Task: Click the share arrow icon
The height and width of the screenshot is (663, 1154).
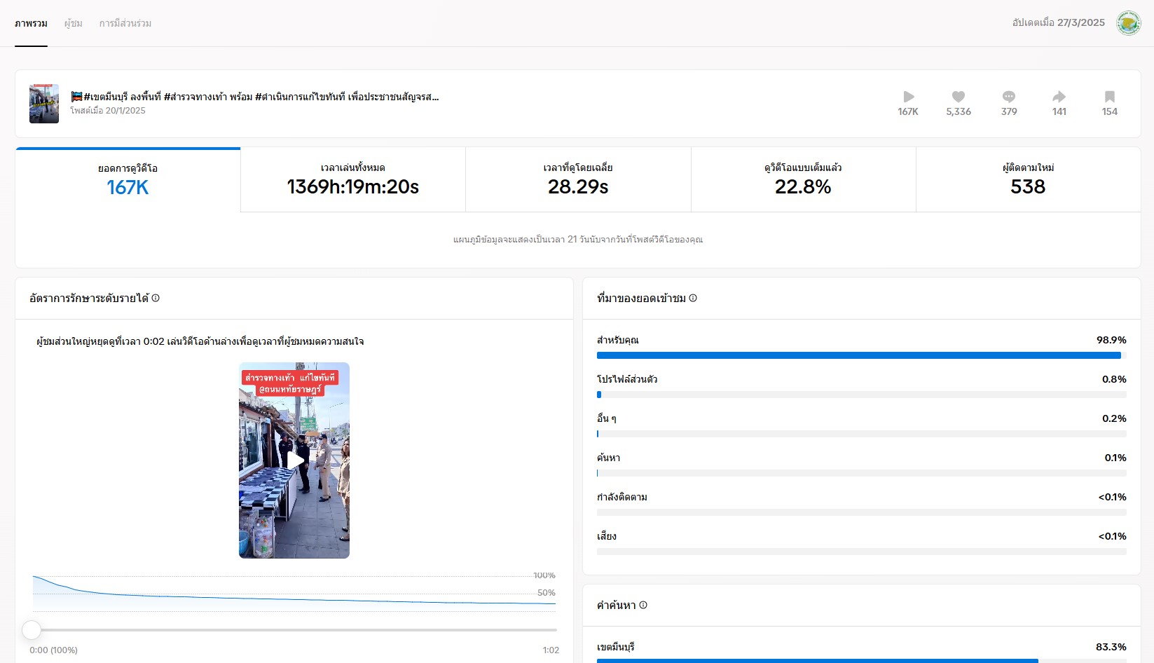Action: (x=1059, y=97)
